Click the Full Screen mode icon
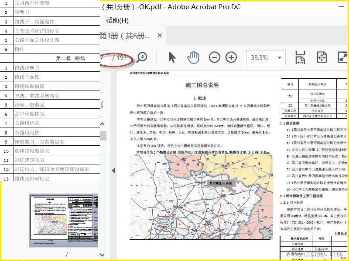This screenshot has height=261, width=349. pos(342,57)
